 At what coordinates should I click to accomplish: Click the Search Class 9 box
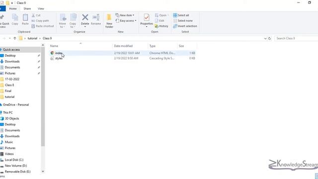(x=296, y=38)
